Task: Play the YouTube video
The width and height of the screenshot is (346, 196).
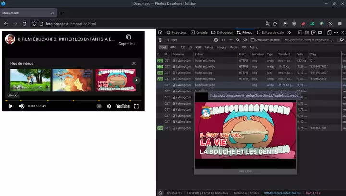Action: [x=11, y=106]
